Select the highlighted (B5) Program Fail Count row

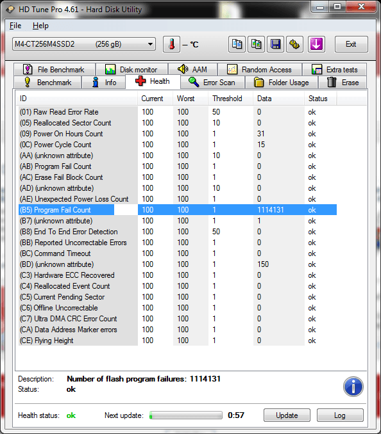point(178,210)
